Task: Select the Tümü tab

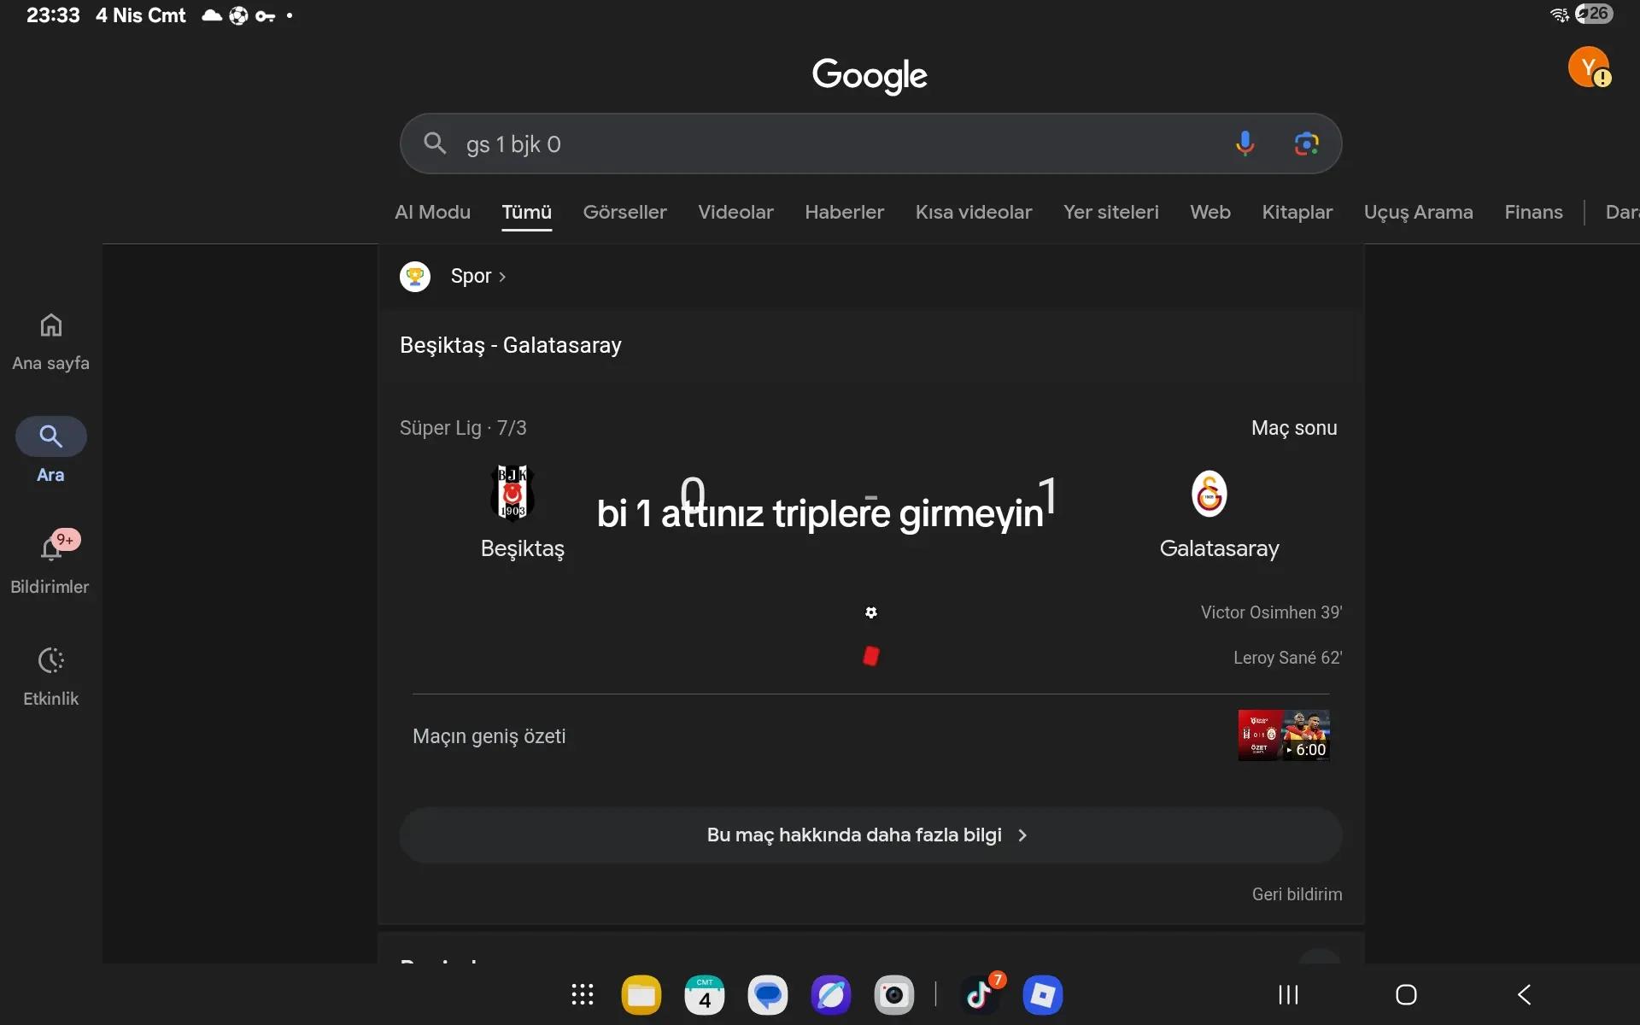Action: click(526, 212)
